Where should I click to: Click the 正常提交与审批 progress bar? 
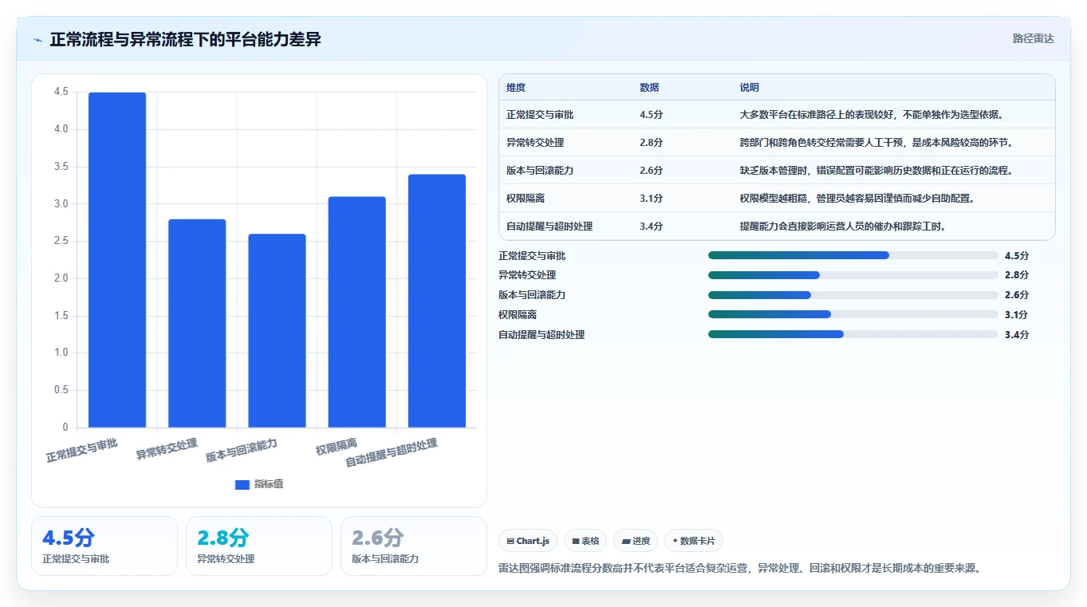(x=853, y=256)
